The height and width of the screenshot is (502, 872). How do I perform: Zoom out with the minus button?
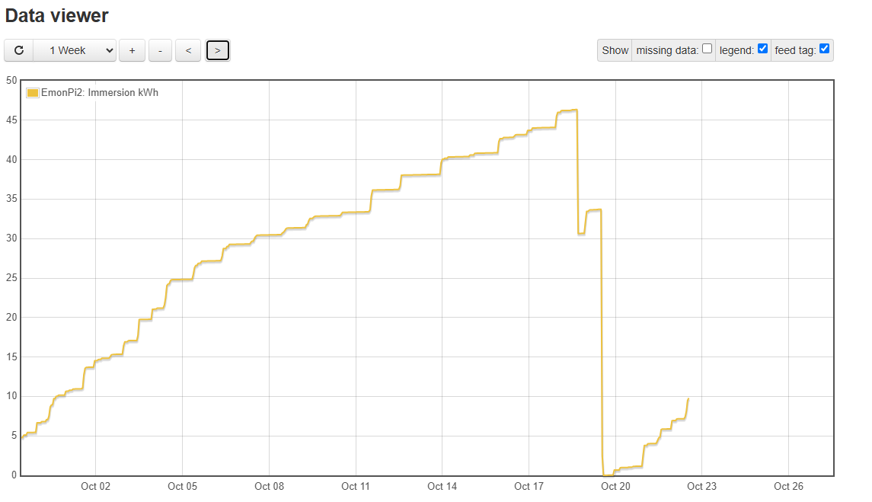(x=160, y=50)
